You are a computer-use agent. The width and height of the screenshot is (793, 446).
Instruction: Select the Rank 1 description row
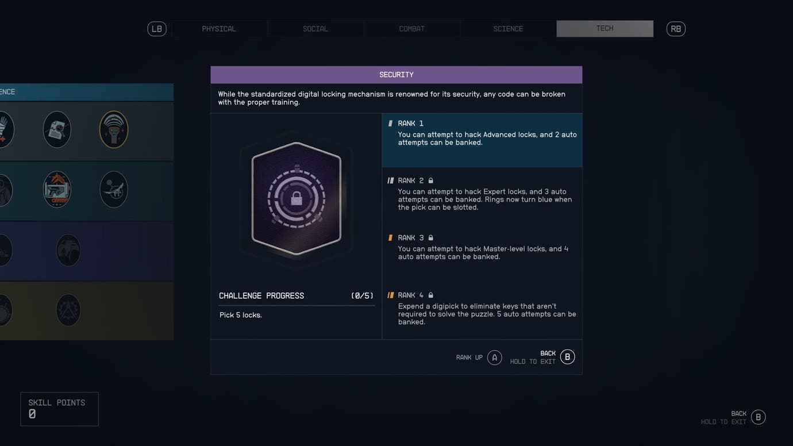point(482,140)
